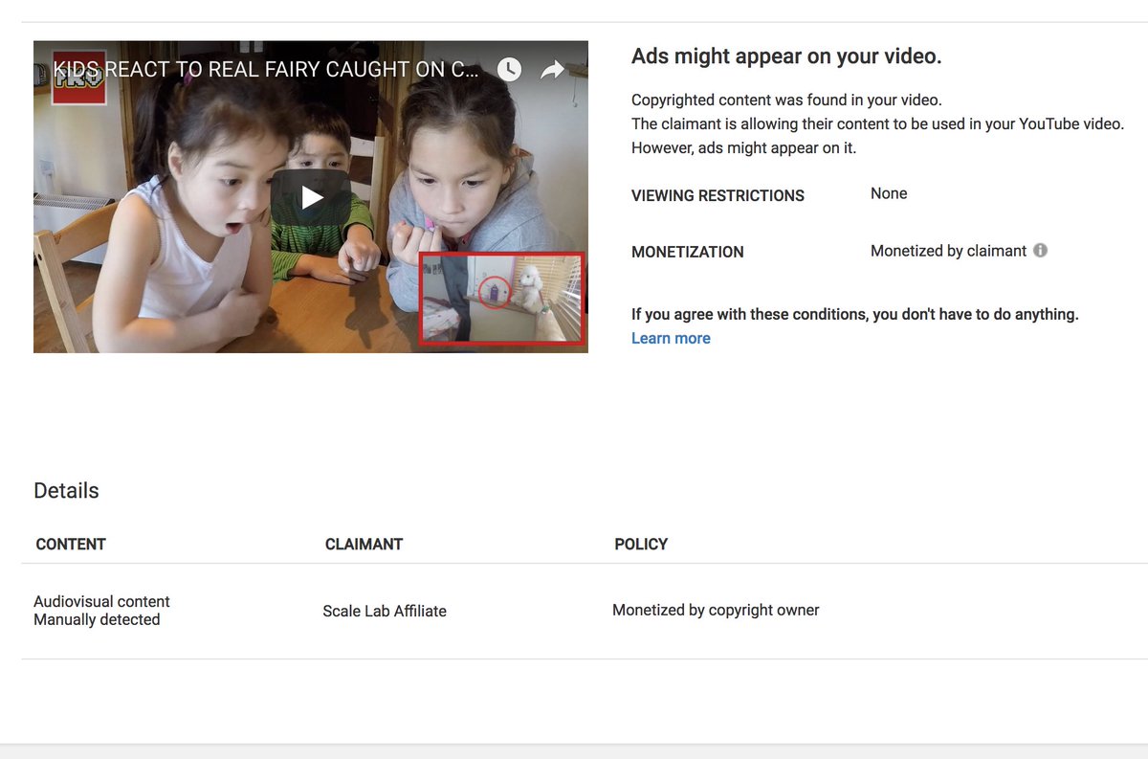Click 'Monetized by claimant' text
Screen dimensions: 1148x759
[948, 251]
